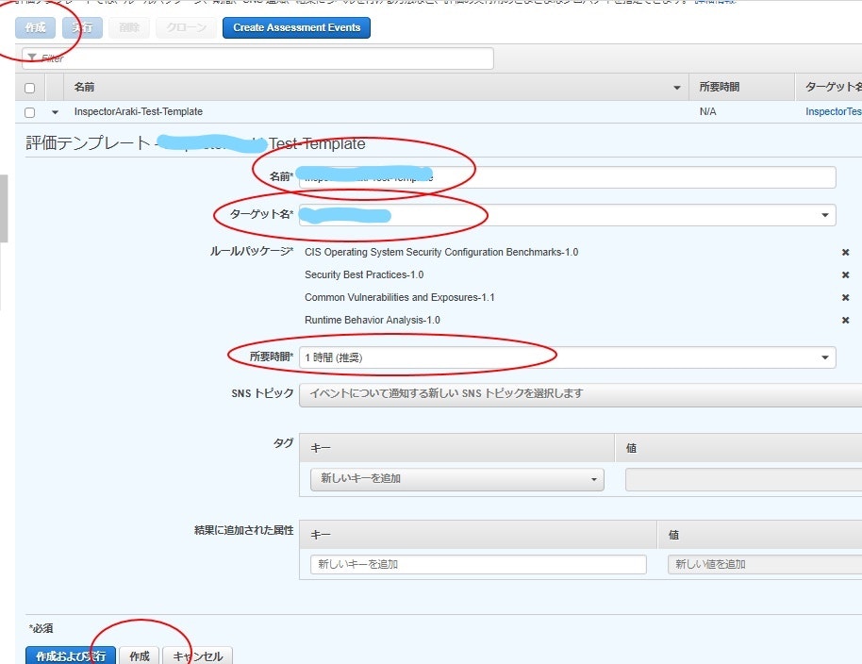Remove the Security Best Practices-1.0 package
The height and width of the screenshot is (664, 862).
846,274
